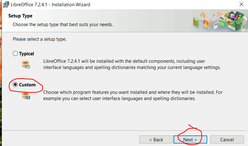
Task: Click the Typical setup package icon
Action: tap(26, 64)
